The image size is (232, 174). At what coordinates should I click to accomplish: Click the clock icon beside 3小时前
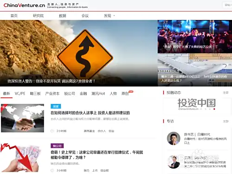coord(52,170)
